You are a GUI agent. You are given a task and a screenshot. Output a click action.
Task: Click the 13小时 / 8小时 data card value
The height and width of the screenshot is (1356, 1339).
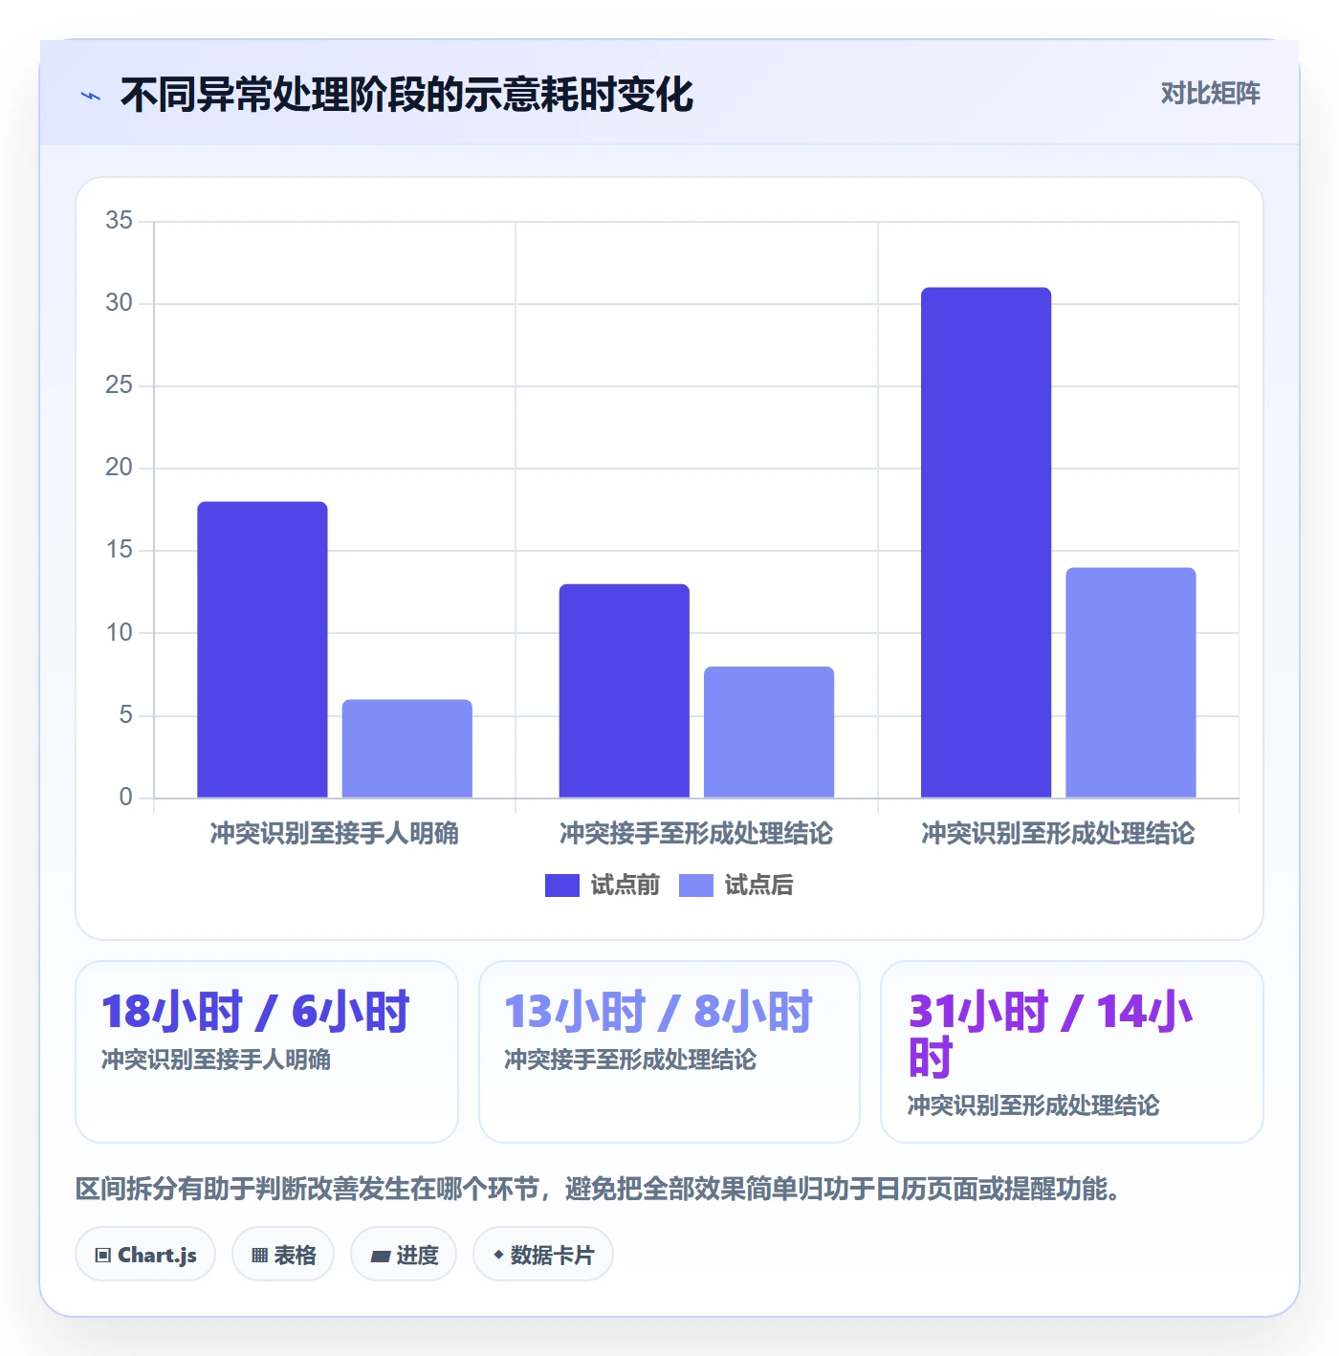point(658,1012)
